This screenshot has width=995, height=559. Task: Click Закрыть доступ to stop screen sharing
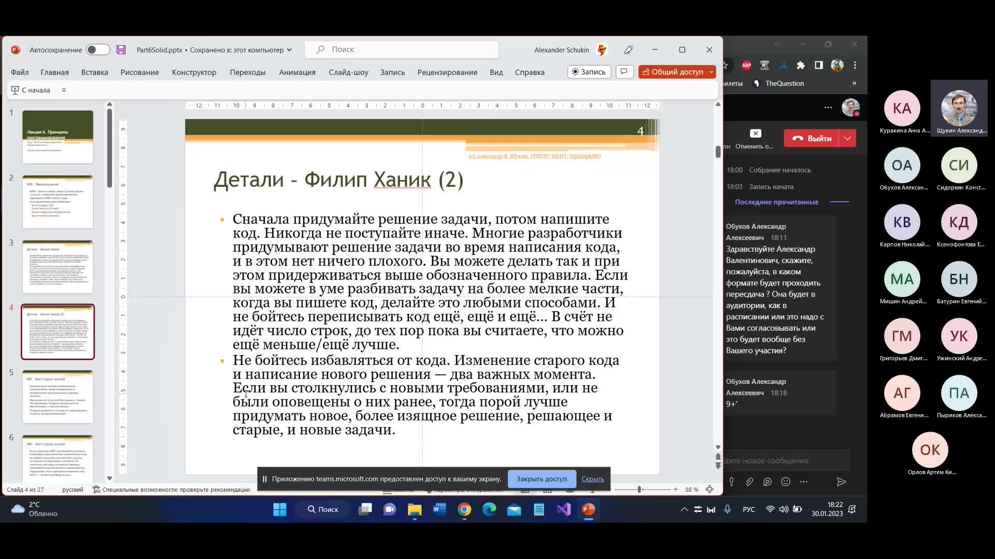point(542,479)
